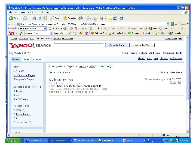This screenshot has height=147, width=196.
Task: Open the Preferences link
Action: click(176, 58)
